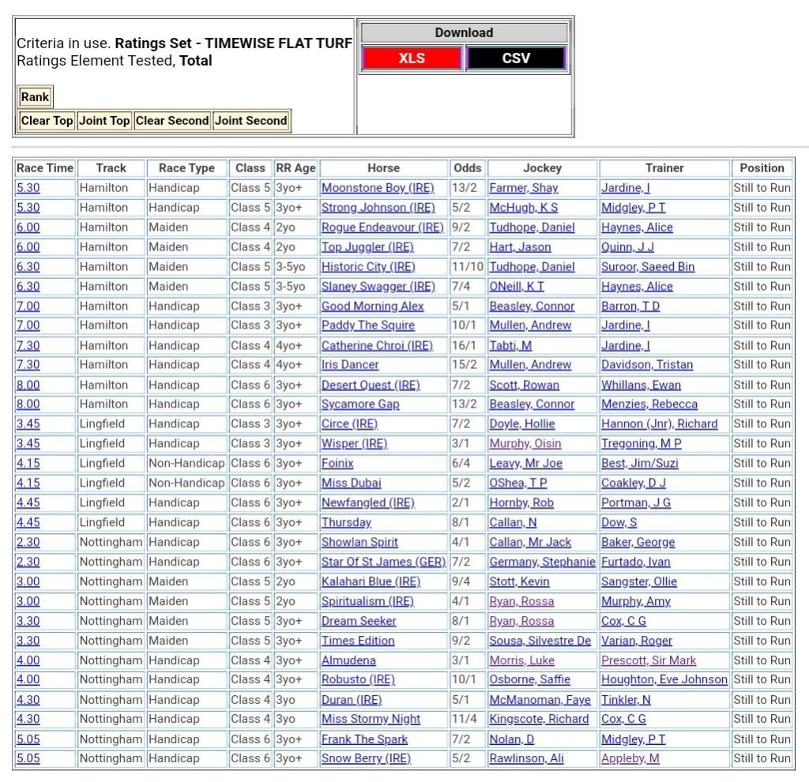Select the Joint Top filter
The image size is (809, 782).
click(103, 121)
